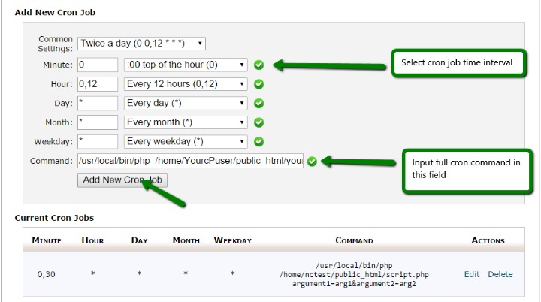Click the green checkmark beside Month row
Screen dimensions: 541x302
click(258, 122)
